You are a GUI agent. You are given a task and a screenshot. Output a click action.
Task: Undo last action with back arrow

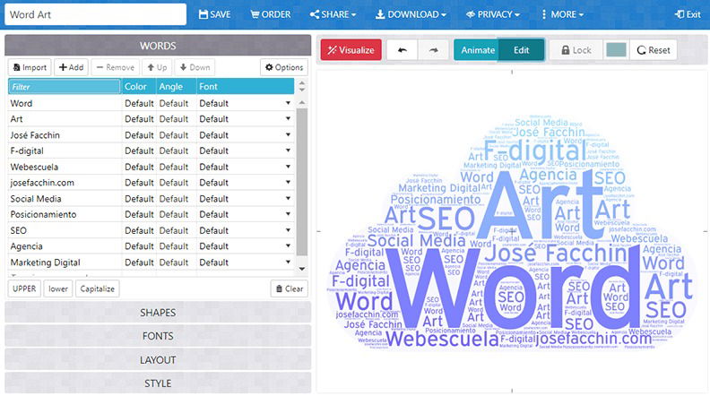coord(403,50)
